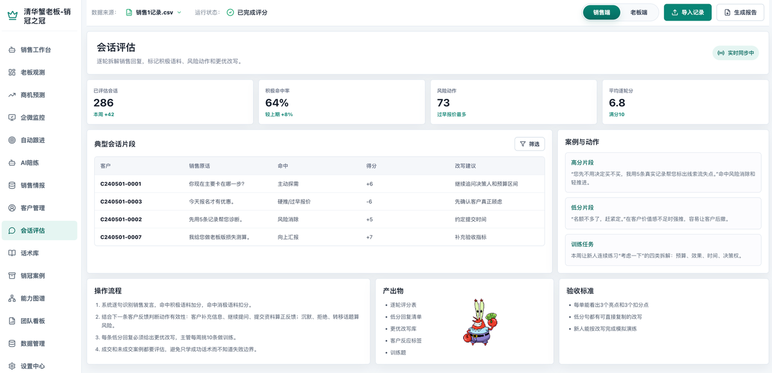Open the 销售1记录.csv data source dropdown
The image size is (772, 373).
click(154, 12)
